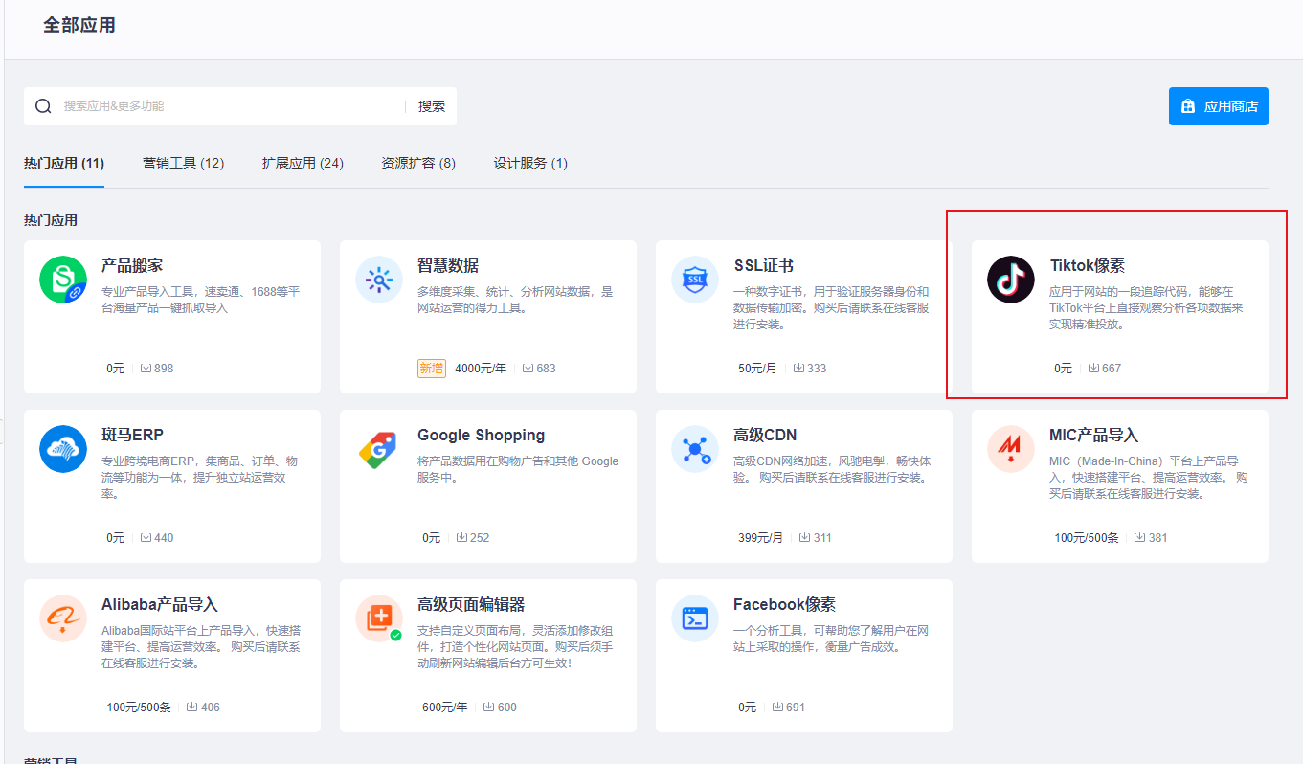This screenshot has width=1303, height=764.
Task: Click the 100元/500条 price on Alibaba产品导入
Action: click(x=139, y=707)
